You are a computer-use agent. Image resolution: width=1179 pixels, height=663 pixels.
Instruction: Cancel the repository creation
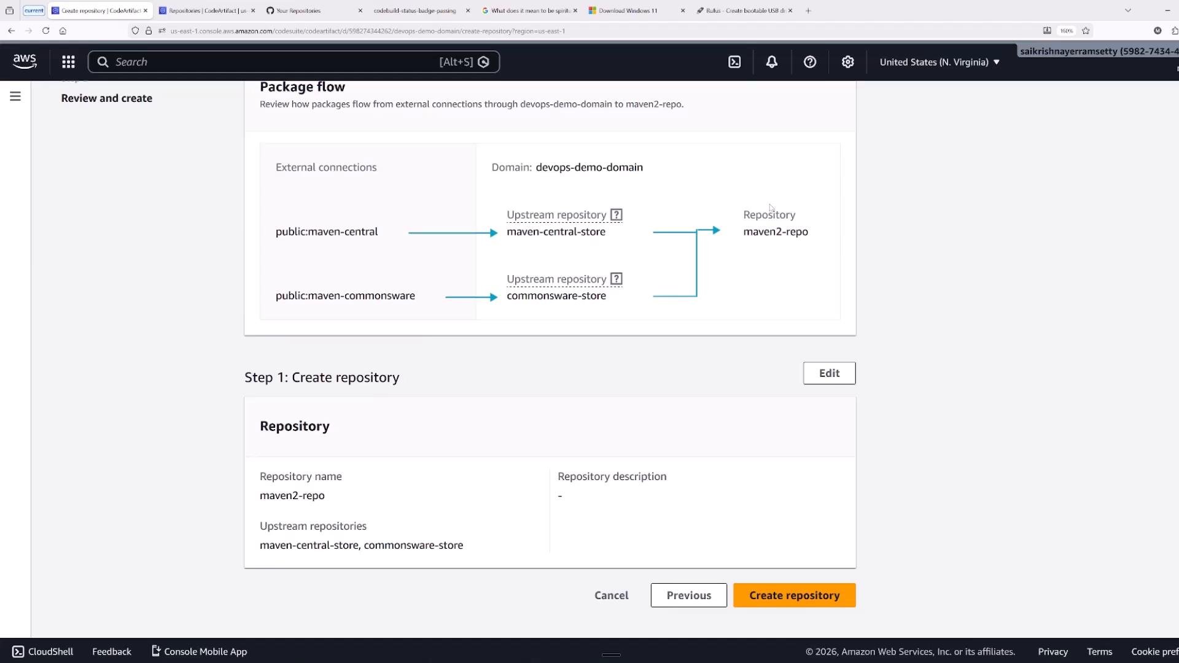(611, 595)
